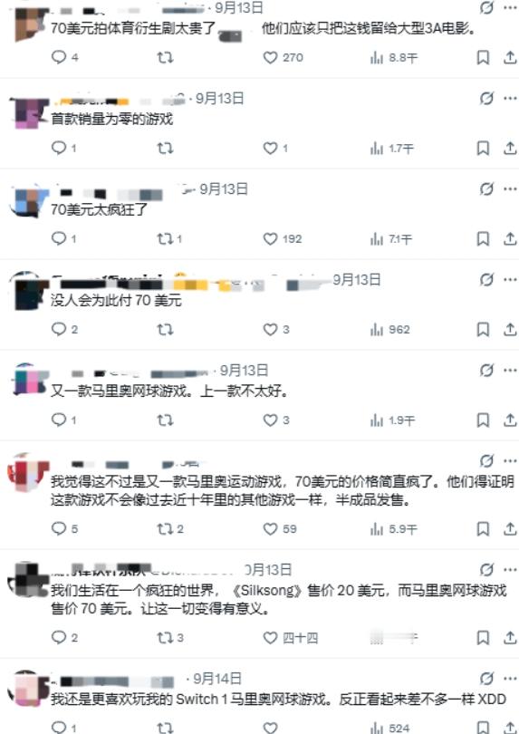The width and height of the screenshot is (519, 734).
Task: Bookmark the 没人会为此付70美元 tweet
Action: [483, 330]
